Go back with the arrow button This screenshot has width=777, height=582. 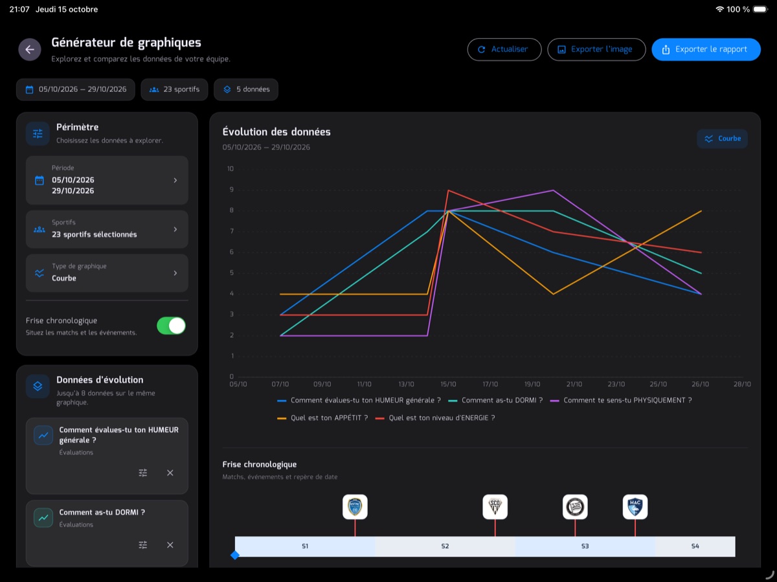[30, 49]
